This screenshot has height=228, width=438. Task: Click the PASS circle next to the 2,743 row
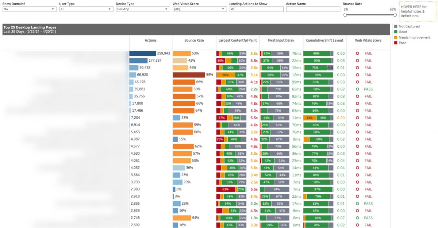pos(358,217)
